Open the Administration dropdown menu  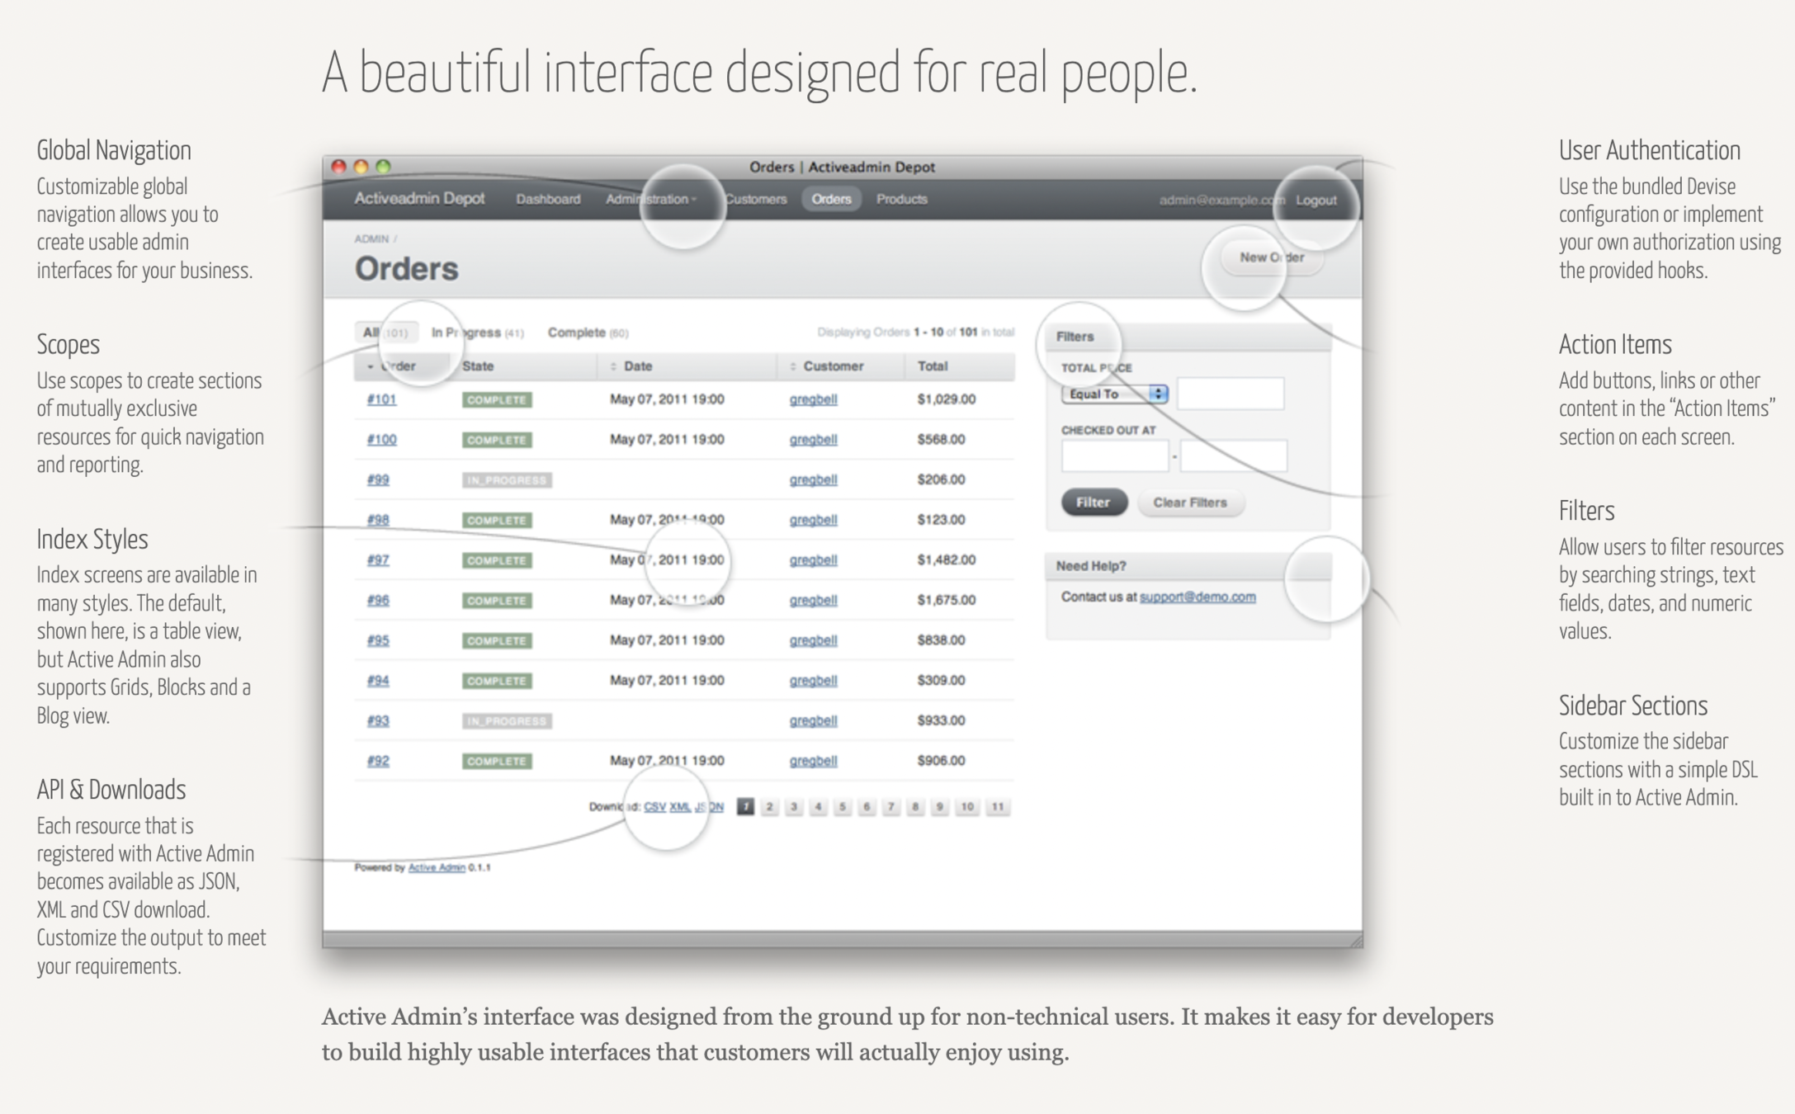click(650, 199)
